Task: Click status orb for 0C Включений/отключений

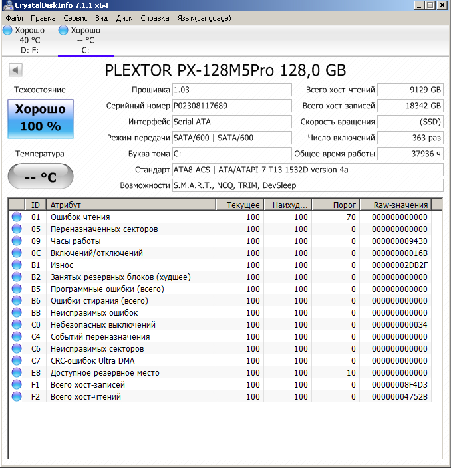Action: [x=17, y=253]
